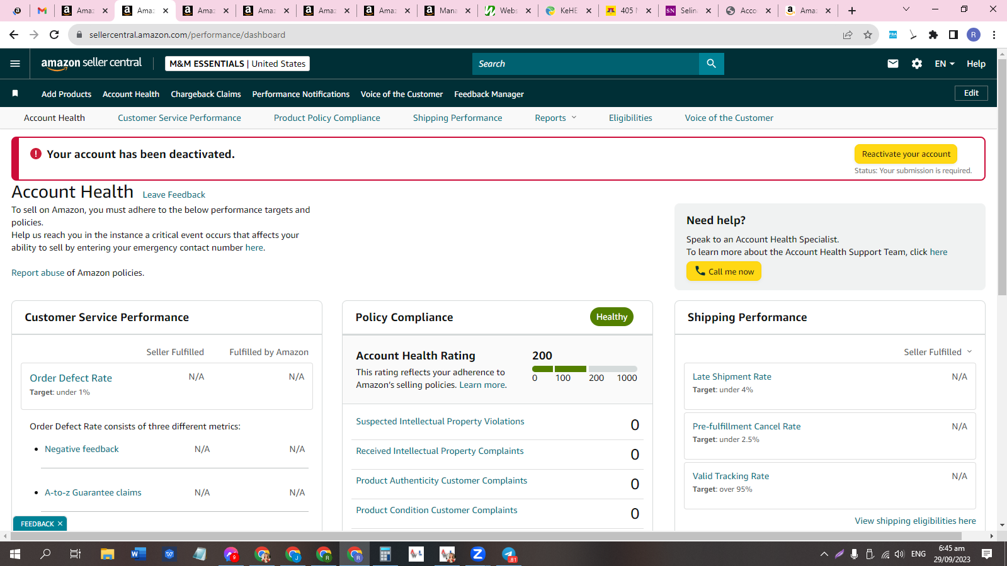Show hidden system tray icons

(x=824, y=554)
